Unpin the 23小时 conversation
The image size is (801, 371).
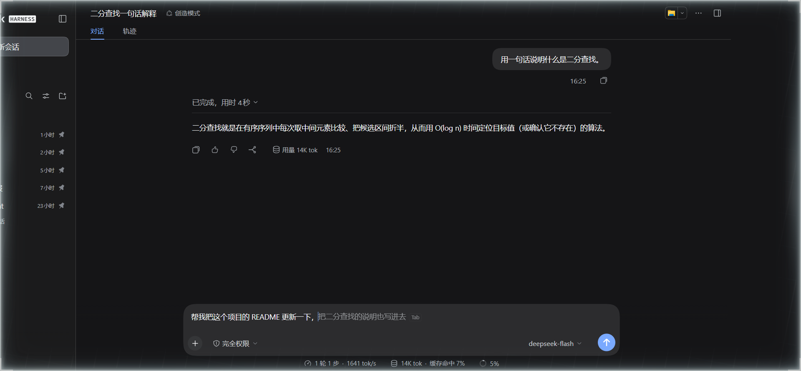(x=62, y=206)
